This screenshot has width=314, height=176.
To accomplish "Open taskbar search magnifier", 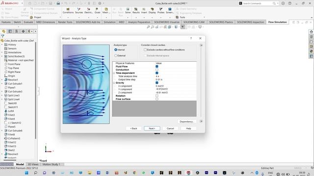I will (x=35, y=173).
